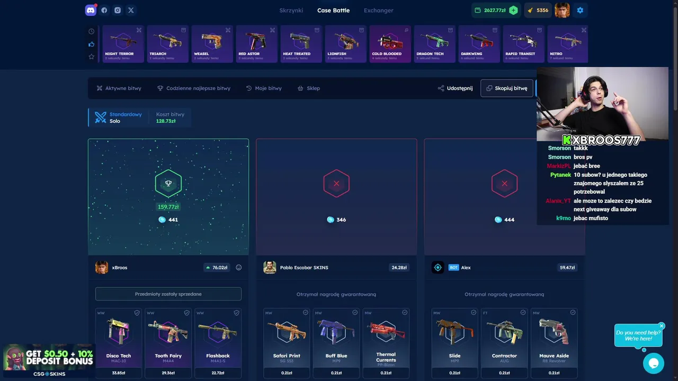Go to Codzienne najlepsze bitwy

tap(194, 88)
